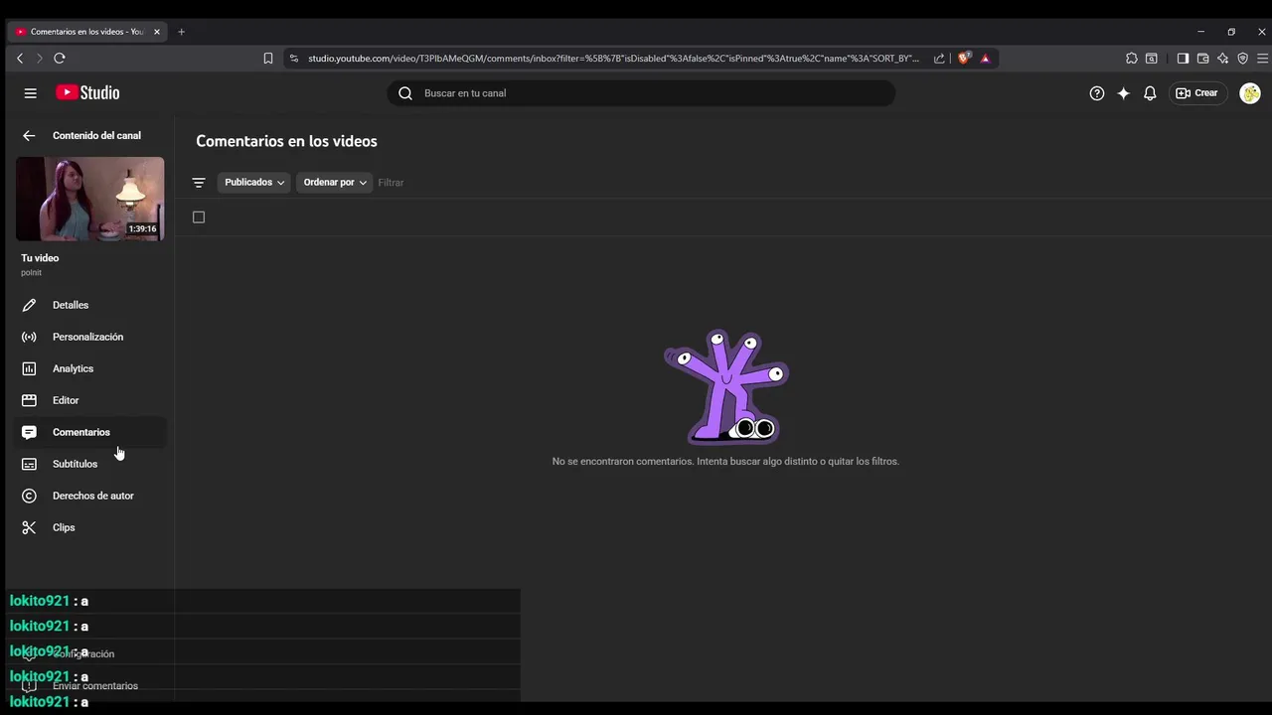Open the Detalles menu item
1272x715 pixels.
[x=89, y=305]
